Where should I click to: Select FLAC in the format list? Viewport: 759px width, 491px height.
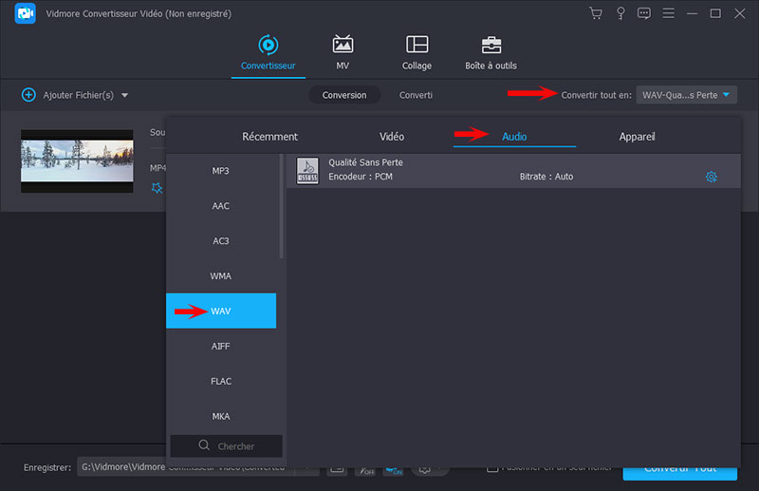[x=221, y=381]
